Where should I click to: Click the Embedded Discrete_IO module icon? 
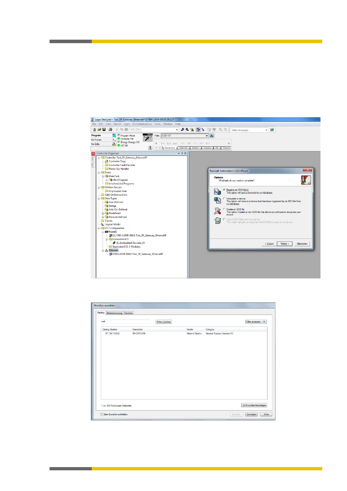[114, 243]
